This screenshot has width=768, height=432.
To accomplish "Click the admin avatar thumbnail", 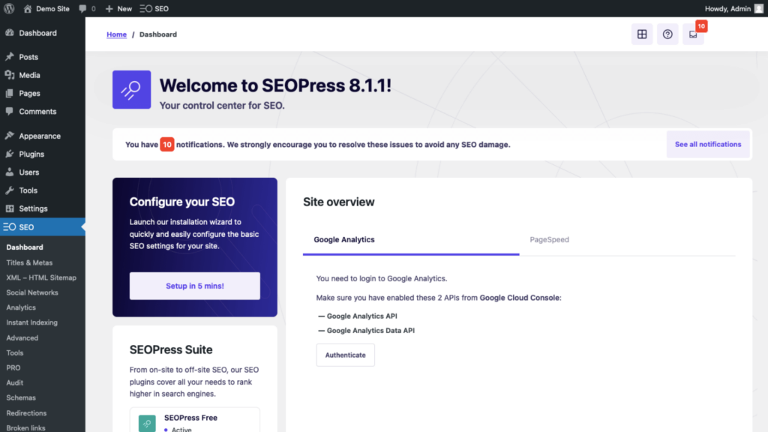I will coord(759,9).
